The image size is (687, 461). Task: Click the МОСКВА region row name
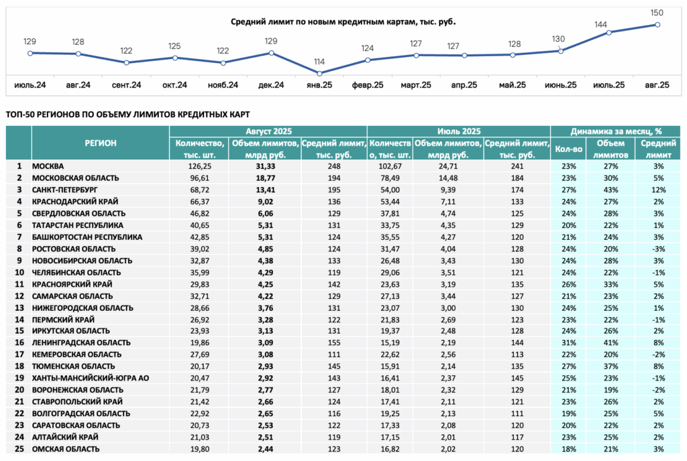tap(48, 166)
